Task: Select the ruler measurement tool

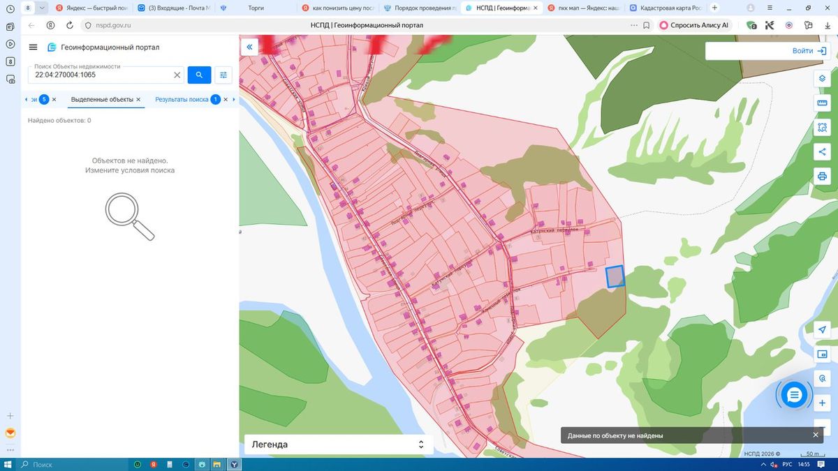Action: coord(822,103)
